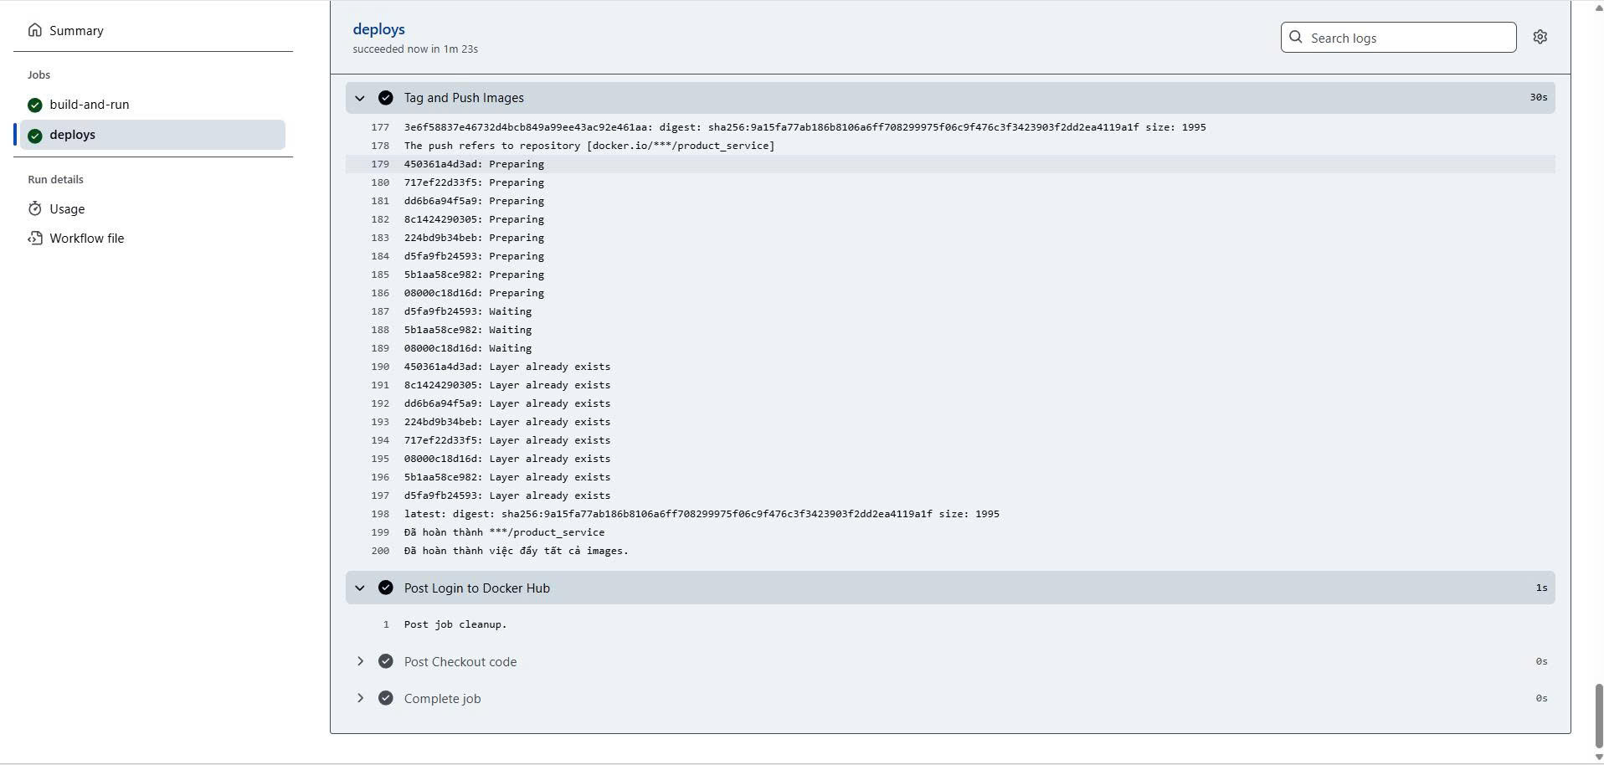
Task: Focus the Search logs input field
Action: [x=1398, y=37]
